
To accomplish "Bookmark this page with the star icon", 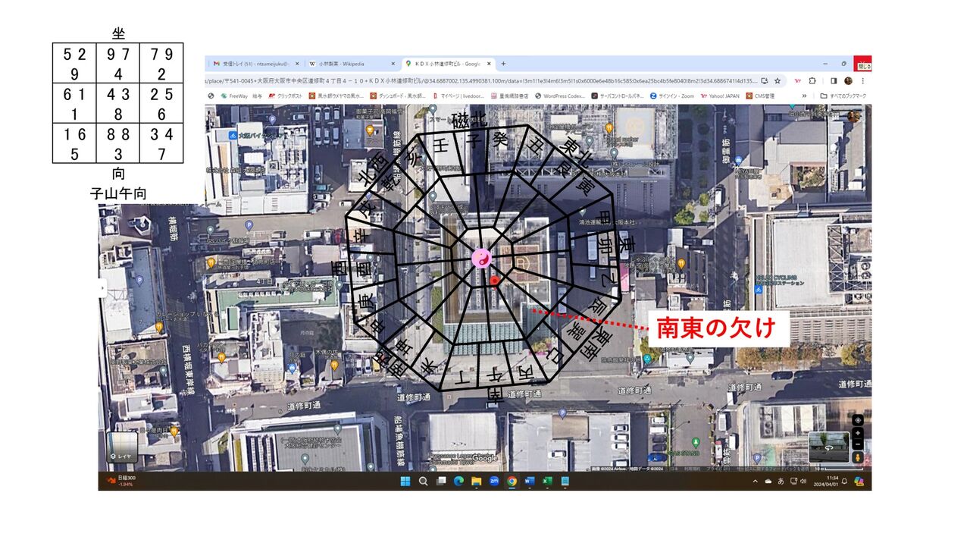I will 778,80.
